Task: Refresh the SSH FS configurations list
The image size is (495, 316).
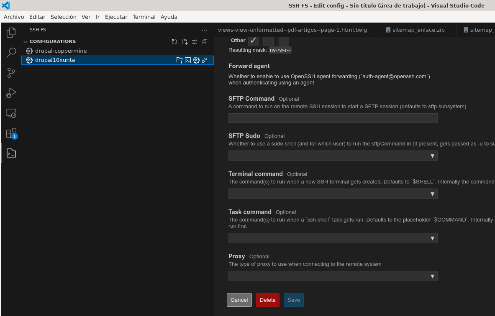Action: [174, 42]
